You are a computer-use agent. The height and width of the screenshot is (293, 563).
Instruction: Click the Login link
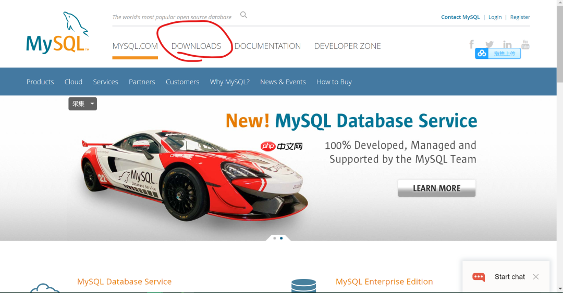[x=495, y=17]
